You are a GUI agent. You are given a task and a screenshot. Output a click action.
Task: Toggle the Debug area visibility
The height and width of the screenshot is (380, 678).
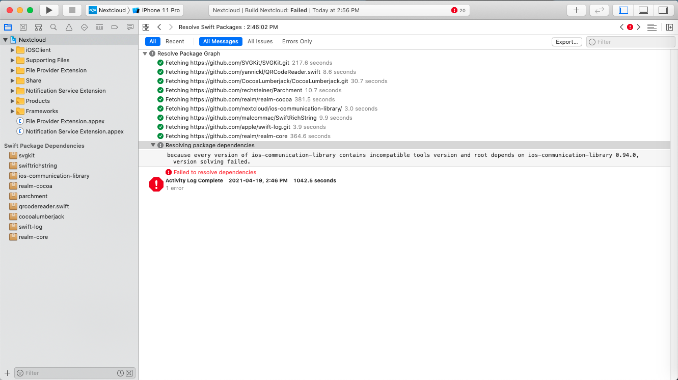pos(643,10)
